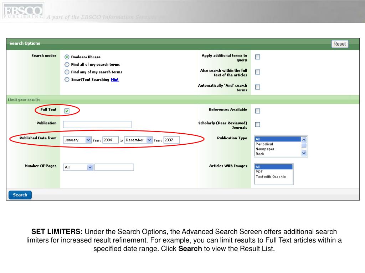Check the References Available box

pyautogui.click(x=257, y=111)
